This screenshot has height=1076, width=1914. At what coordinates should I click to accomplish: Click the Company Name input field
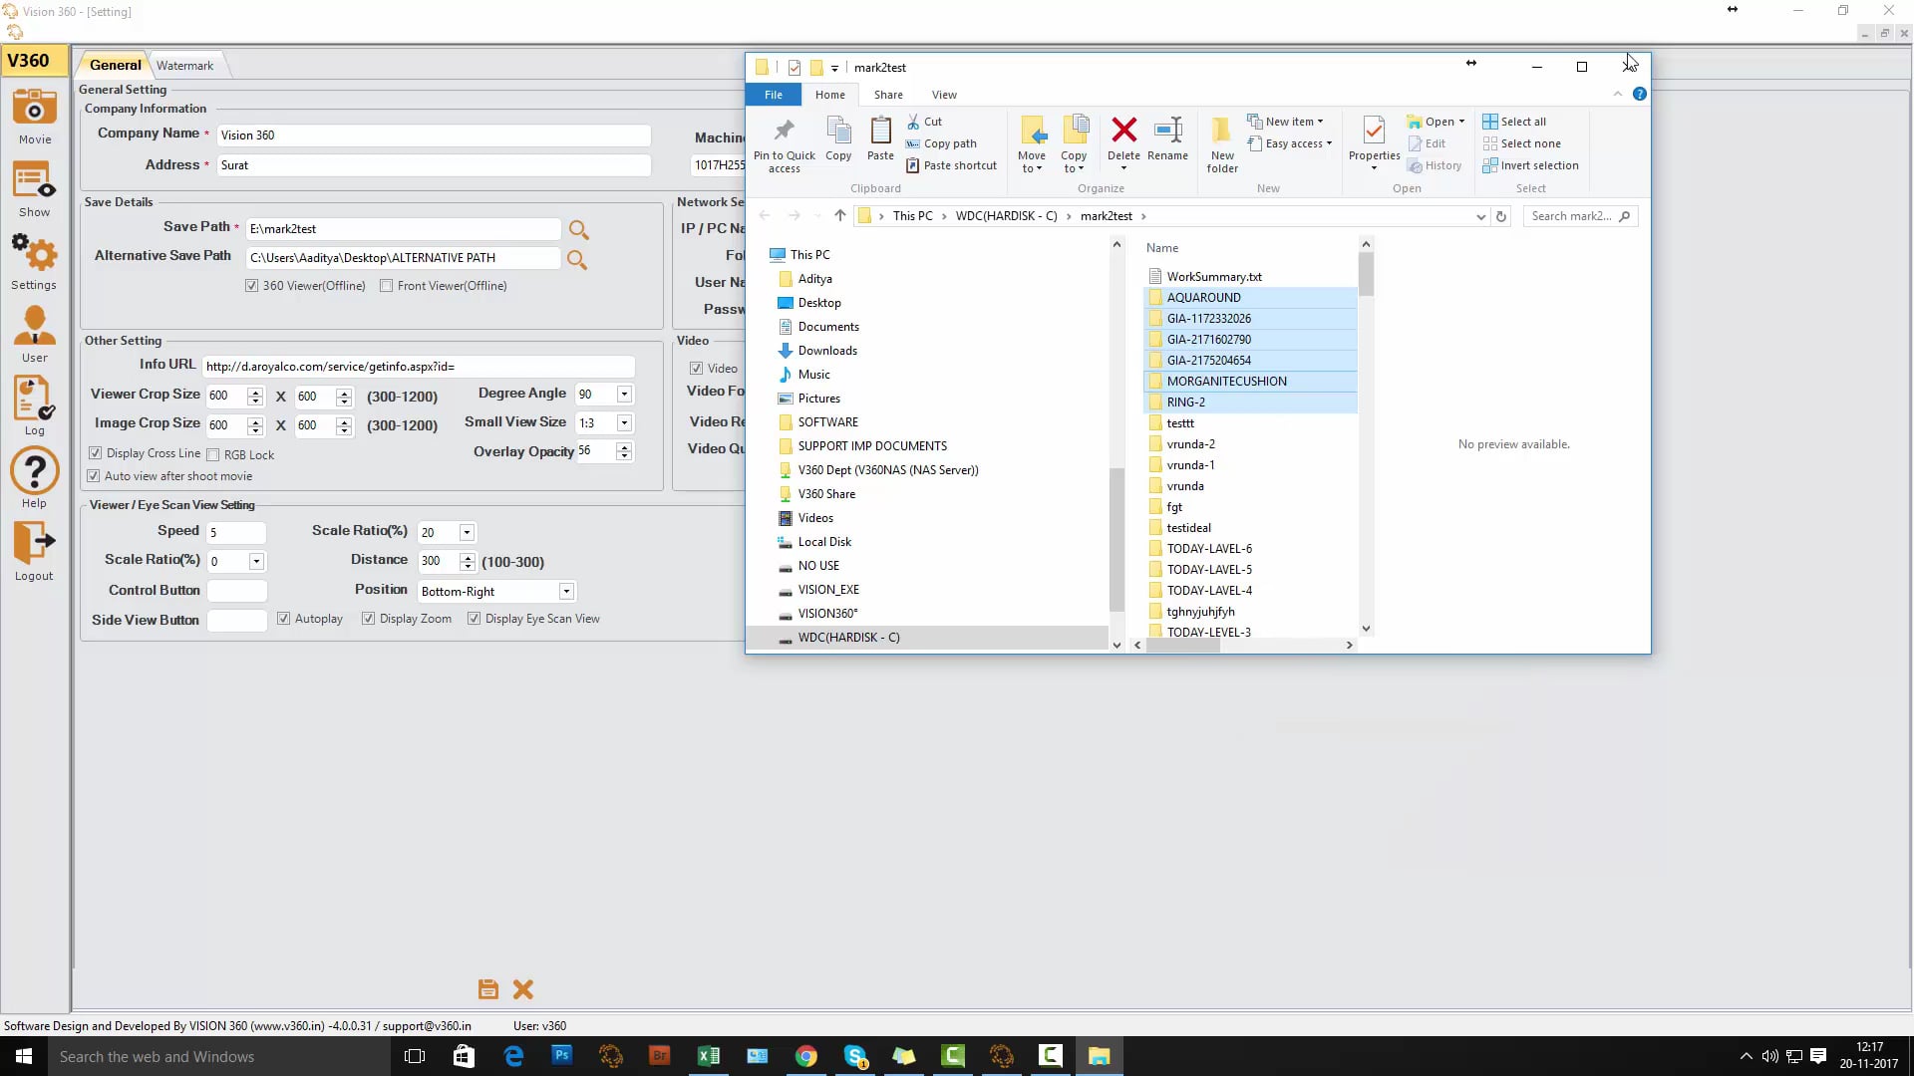434,135
